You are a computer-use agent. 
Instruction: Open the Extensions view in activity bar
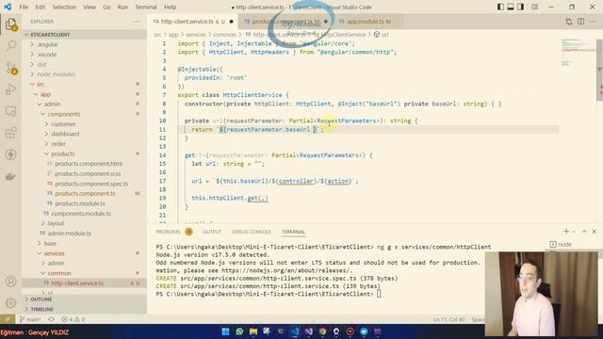pos(10,133)
